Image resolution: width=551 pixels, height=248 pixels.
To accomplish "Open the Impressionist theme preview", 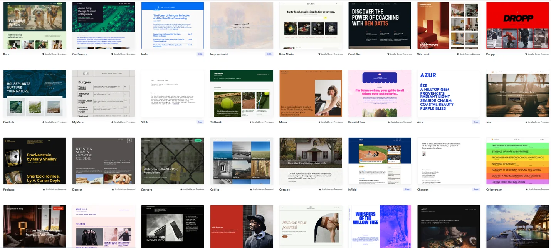I will click(242, 25).
